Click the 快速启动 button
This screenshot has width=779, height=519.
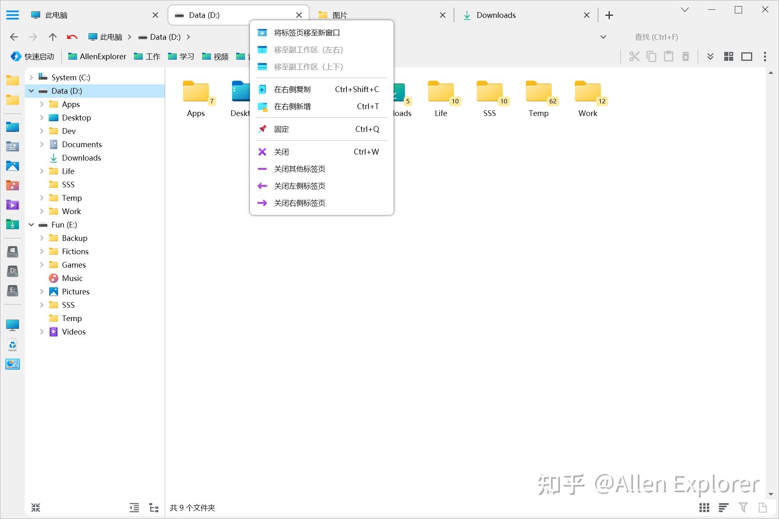pyautogui.click(x=39, y=56)
